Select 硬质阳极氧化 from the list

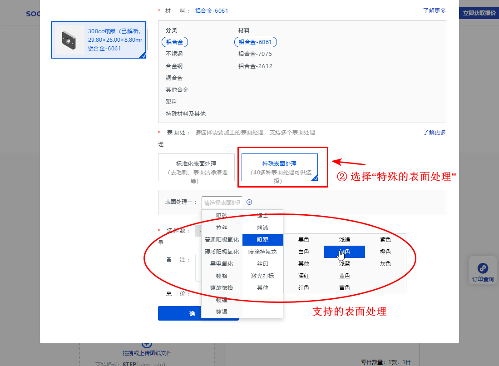pyautogui.click(x=222, y=252)
